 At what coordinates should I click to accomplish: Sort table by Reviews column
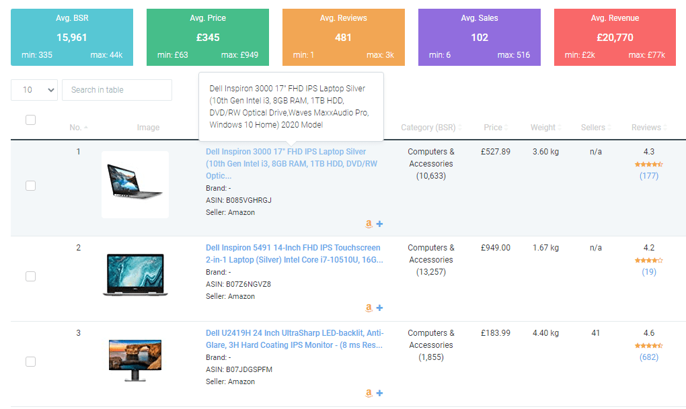click(649, 127)
